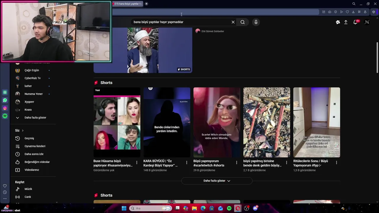Click the star-shaped icon left of upload

(x=338, y=22)
